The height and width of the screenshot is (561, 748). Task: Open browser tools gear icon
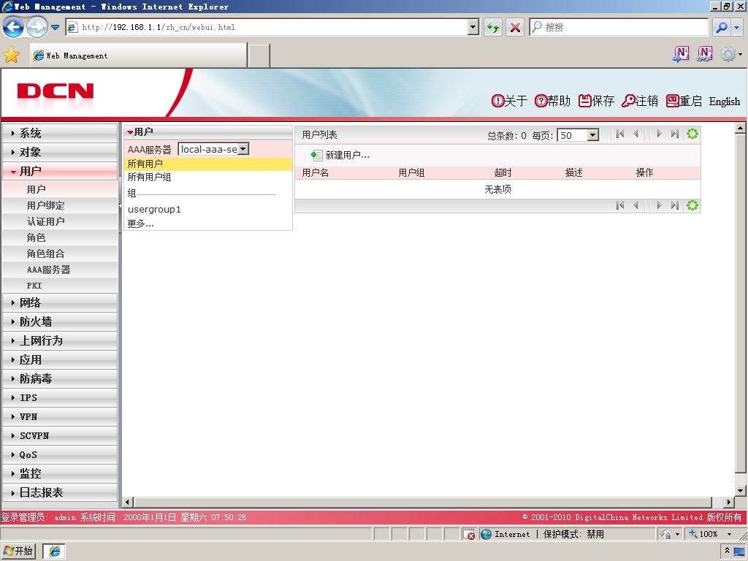[x=728, y=54]
